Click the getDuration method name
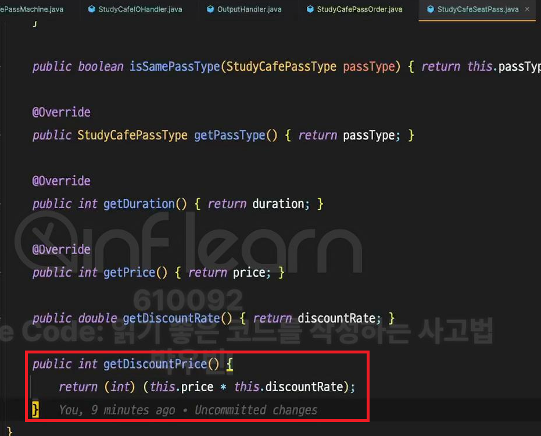This screenshot has height=436, width=541. 139,203
